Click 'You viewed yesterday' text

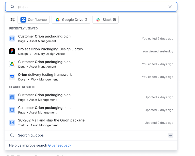pyautogui.click(x=158, y=51)
